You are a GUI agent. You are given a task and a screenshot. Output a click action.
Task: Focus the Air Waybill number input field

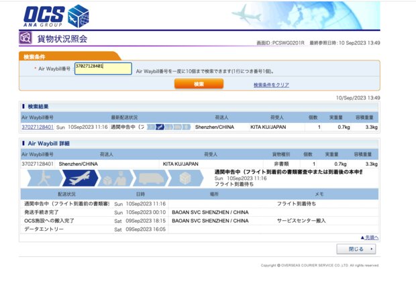click(103, 68)
